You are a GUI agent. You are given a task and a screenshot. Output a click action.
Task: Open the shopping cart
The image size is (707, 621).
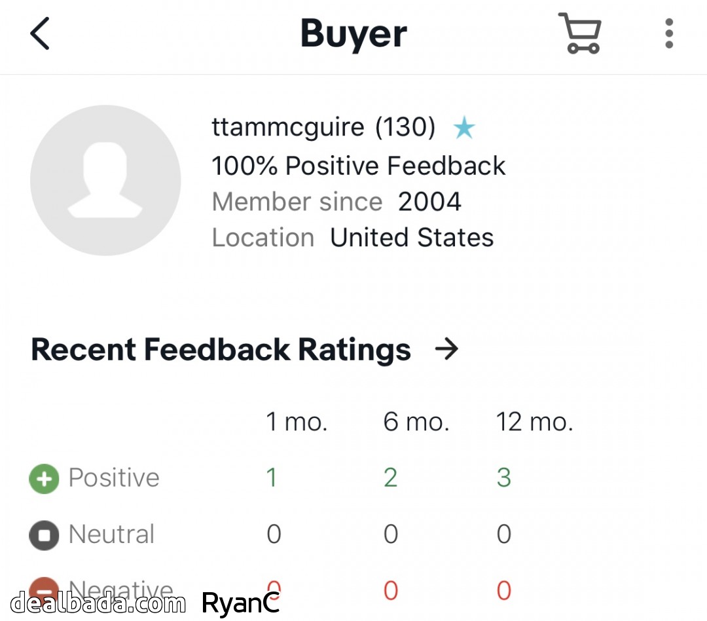pos(579,33)
